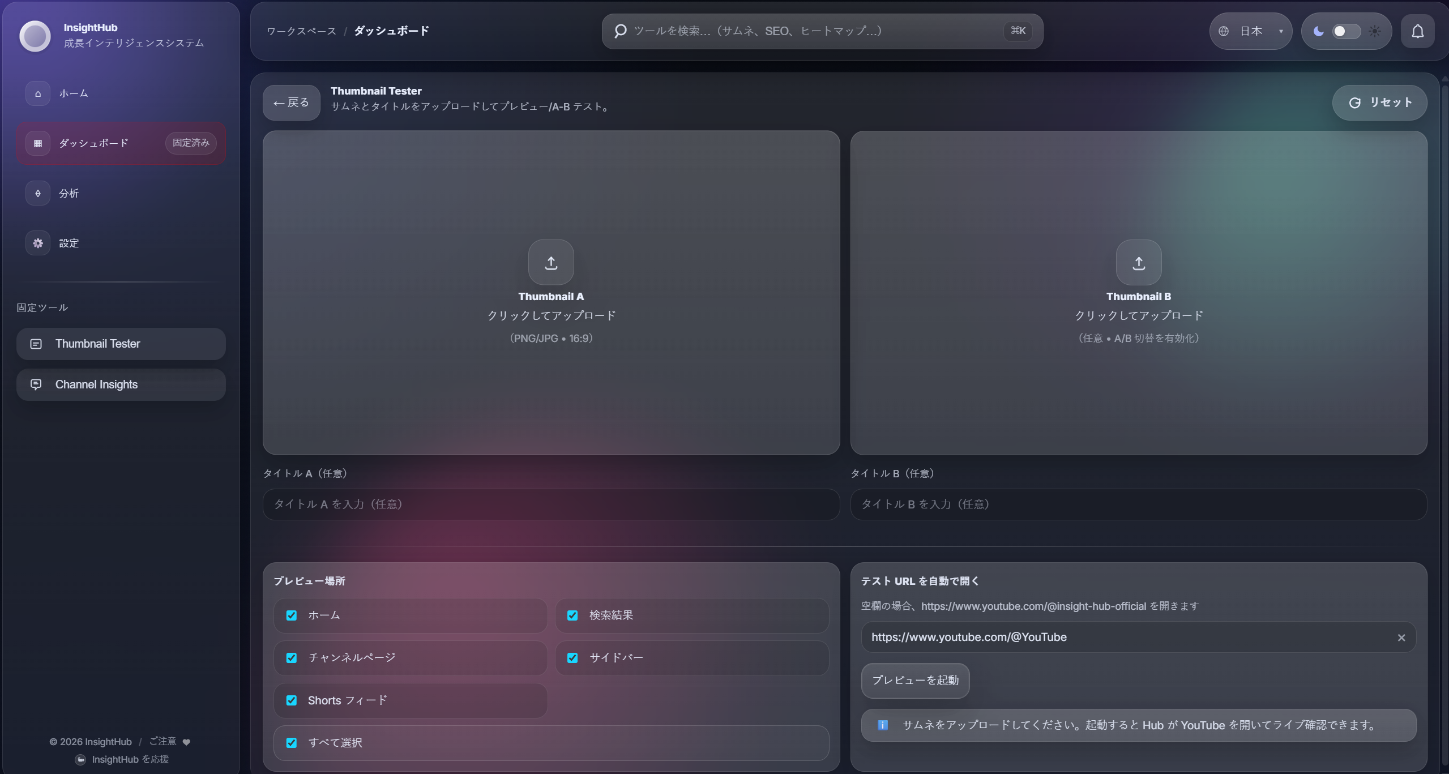Open Channel Insights pinned tool
The image size is (1449, 774).
click(x=121, y=384)
